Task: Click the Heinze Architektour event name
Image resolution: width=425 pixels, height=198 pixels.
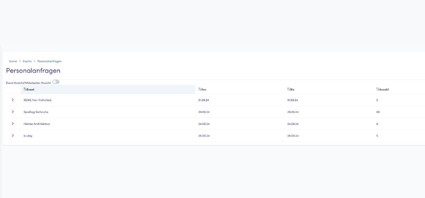Action: (x=37, y=124)
